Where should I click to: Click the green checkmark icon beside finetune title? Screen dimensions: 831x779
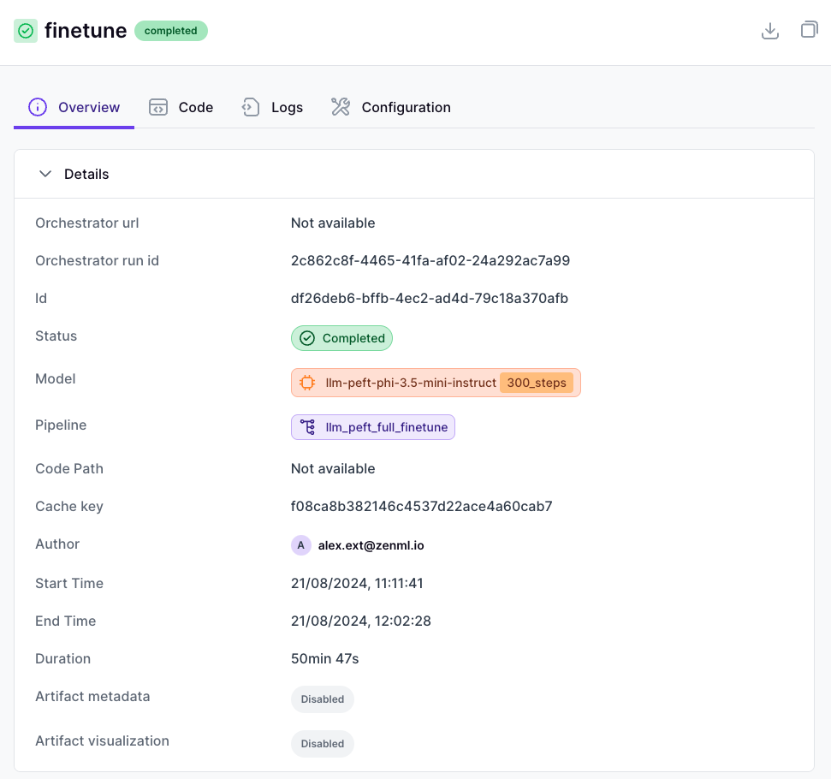(25, 30)
